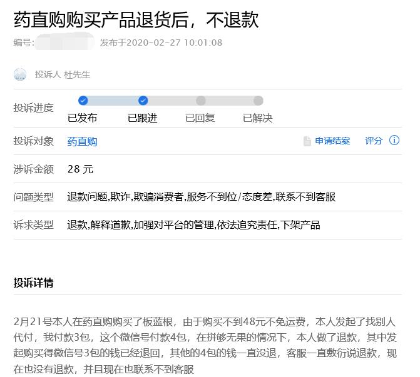The image size is (420, 377).
Task: Click the info icon next to 评分
Action: 394,141
